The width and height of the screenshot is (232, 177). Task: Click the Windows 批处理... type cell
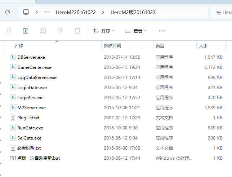(x=174, y=158)
